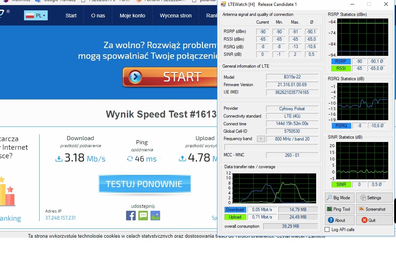
Task: Click the blue RSRQ legend swatch
Action: 341,125
